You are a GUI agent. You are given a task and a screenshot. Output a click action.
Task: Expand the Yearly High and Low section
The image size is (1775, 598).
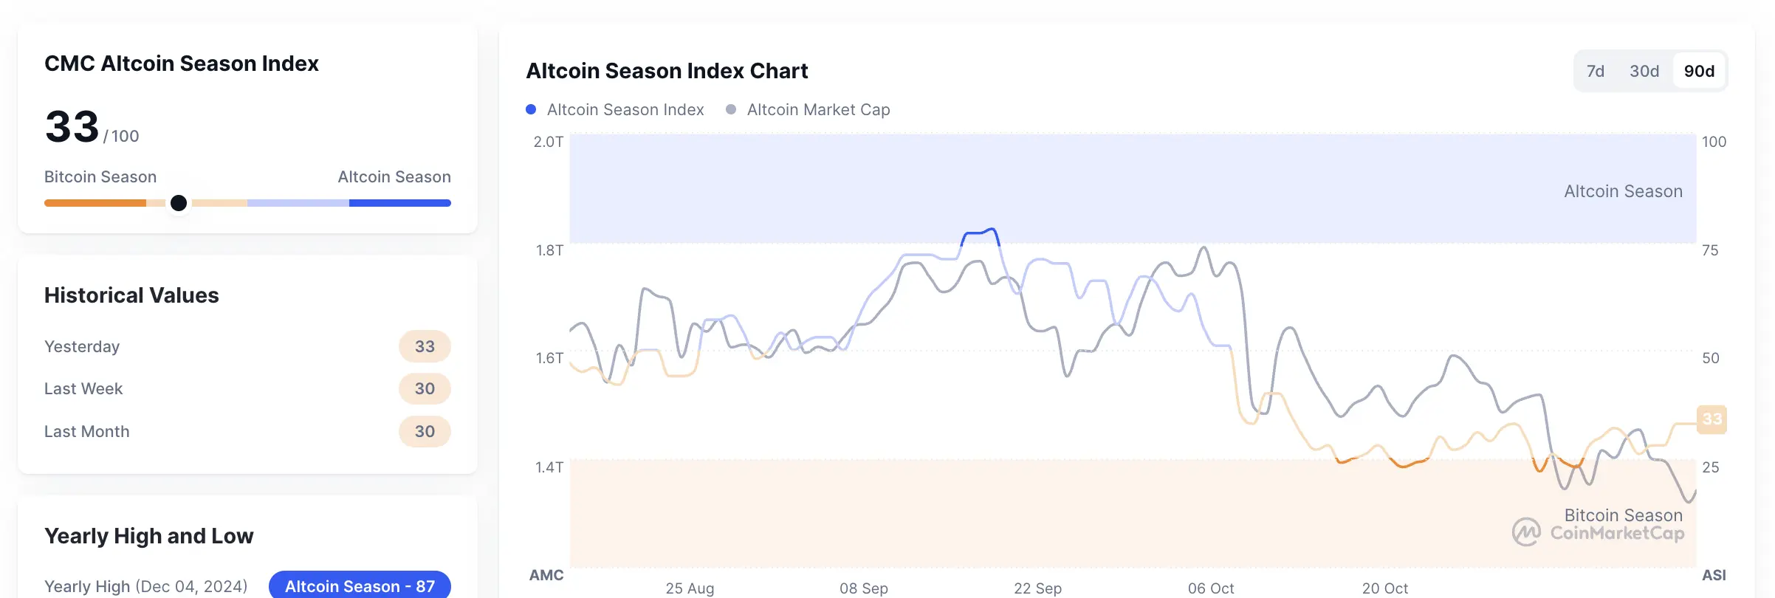[x=149, y=536]
